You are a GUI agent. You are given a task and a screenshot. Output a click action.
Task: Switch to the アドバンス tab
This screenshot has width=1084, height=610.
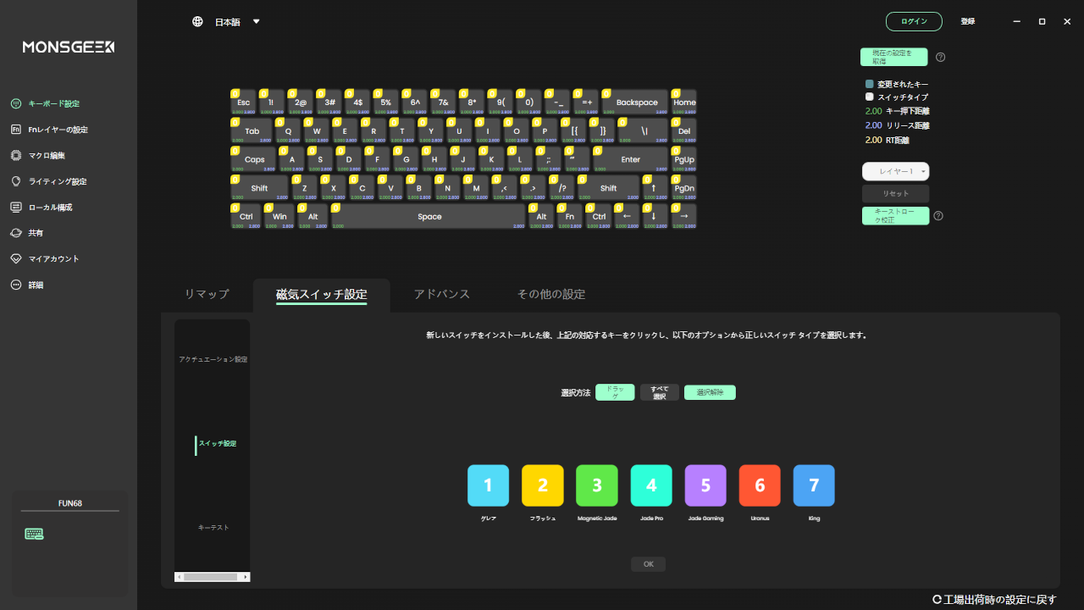(x=441, y=294)
